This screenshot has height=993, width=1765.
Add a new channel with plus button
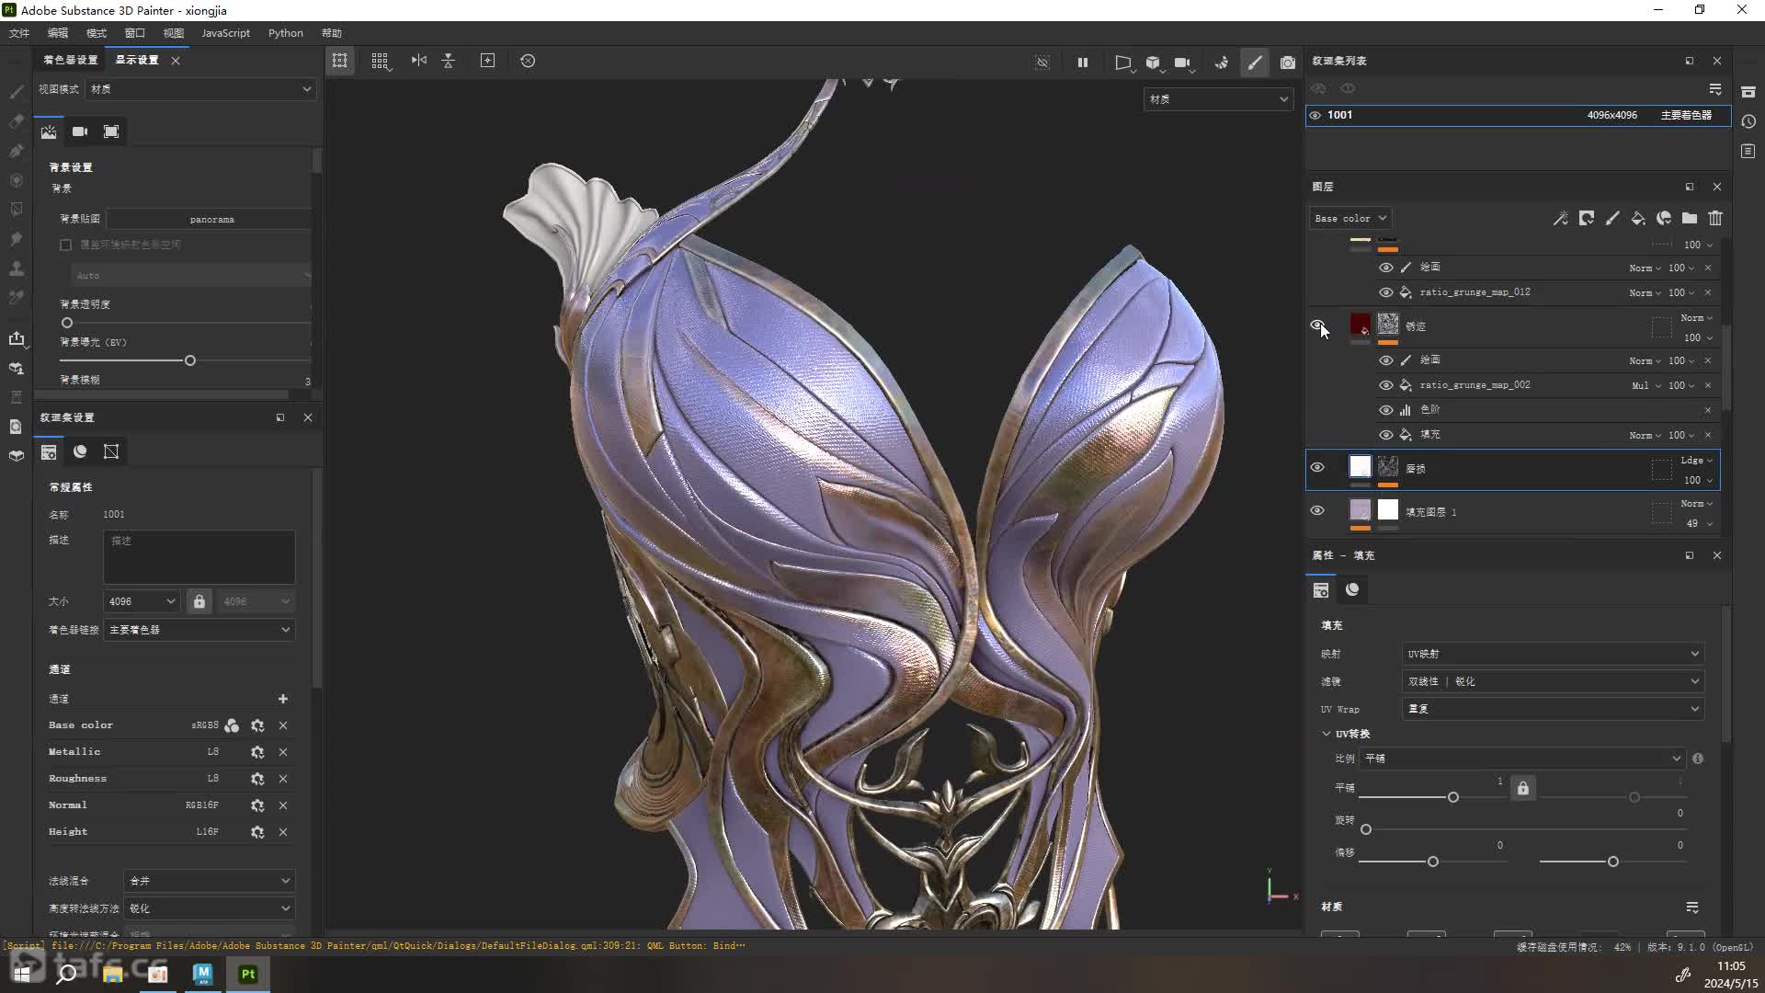click(283, 699)
